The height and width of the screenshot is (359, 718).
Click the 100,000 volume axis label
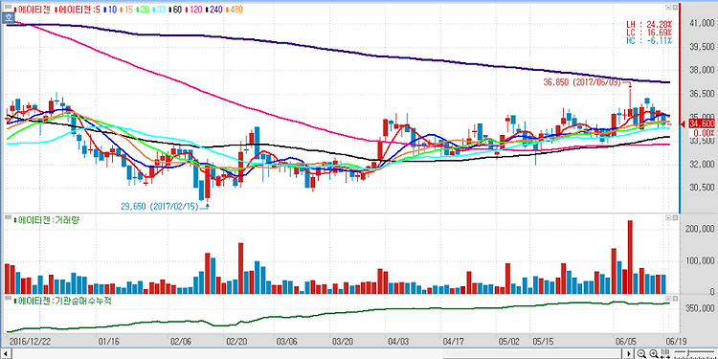(699, 260)
